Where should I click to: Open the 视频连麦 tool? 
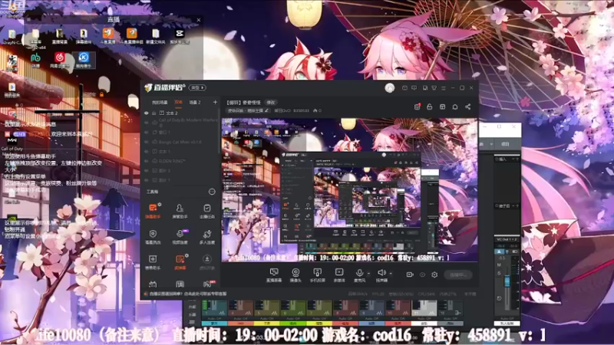180,237
